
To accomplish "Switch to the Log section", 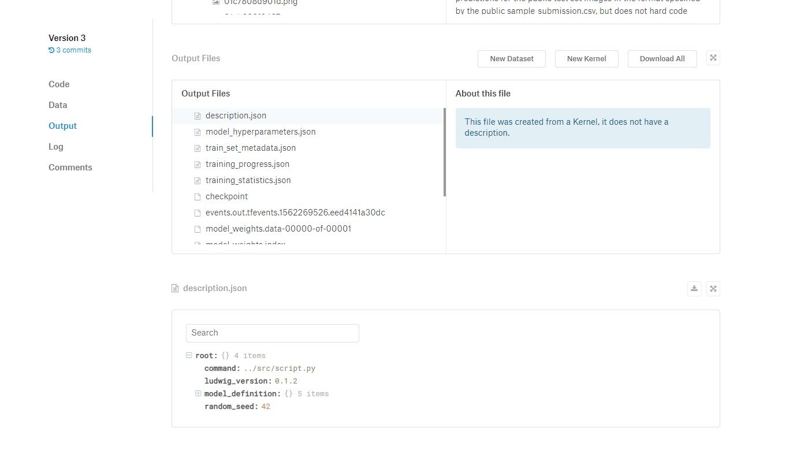I will pyautogui.click(x=55, y=147).
